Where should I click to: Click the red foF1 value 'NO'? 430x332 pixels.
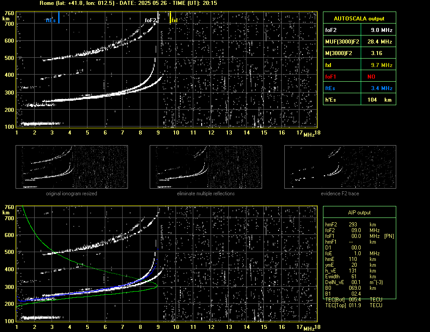371,77
